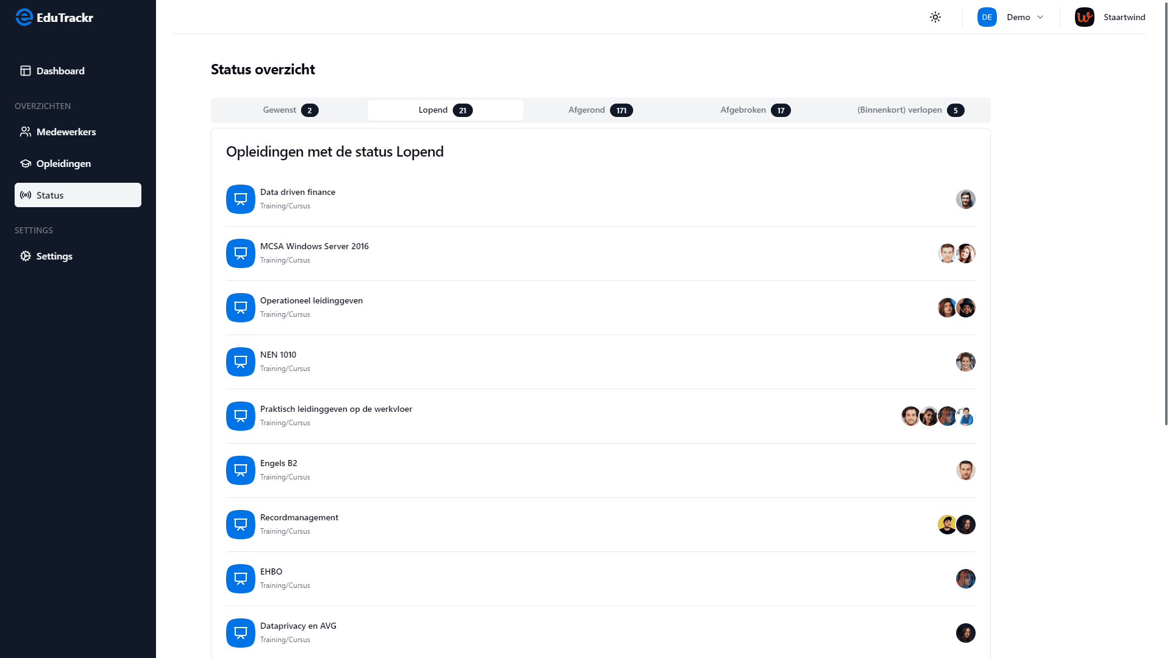1170x658 pixels.
Task: Click the Status radar icon in sidebar
Action: click(x=25, y=195)
